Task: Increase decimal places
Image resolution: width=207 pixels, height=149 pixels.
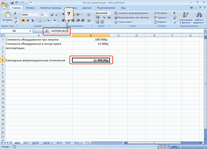Action: pyautogui.click(x=97, y=22)
